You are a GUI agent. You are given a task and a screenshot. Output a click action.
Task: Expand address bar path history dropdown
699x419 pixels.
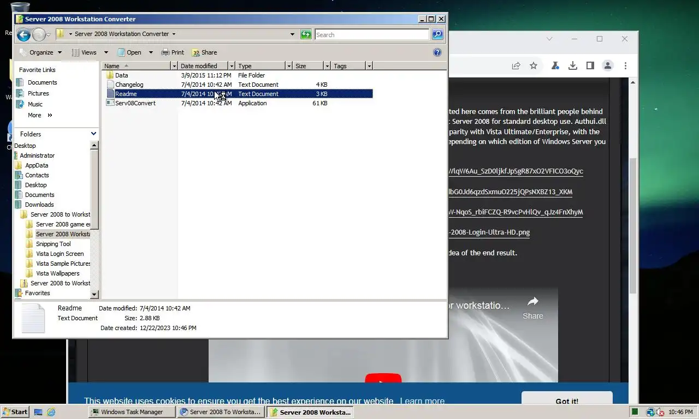293,34
